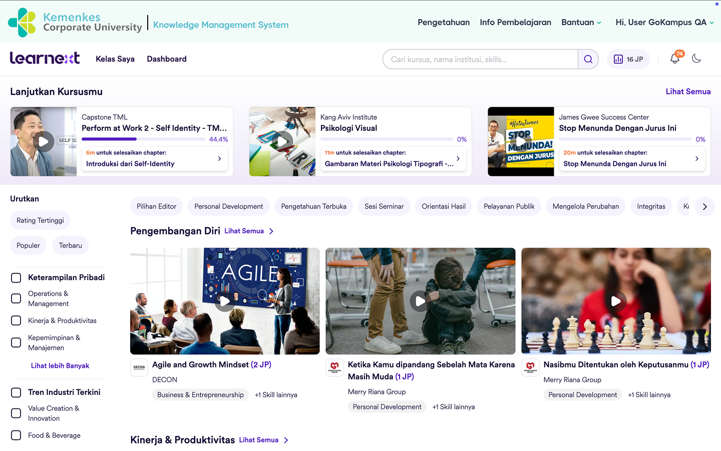The height and width of the screenshot is (451, 721).
Task: Click +1 Skill lainnya under Agile course
Action: (x=276, y=395)
